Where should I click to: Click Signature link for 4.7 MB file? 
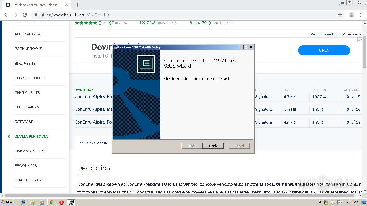(x=263, y=97)
